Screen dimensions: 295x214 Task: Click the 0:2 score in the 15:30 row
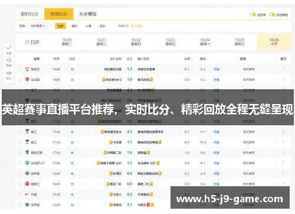[x=130, y=194]
